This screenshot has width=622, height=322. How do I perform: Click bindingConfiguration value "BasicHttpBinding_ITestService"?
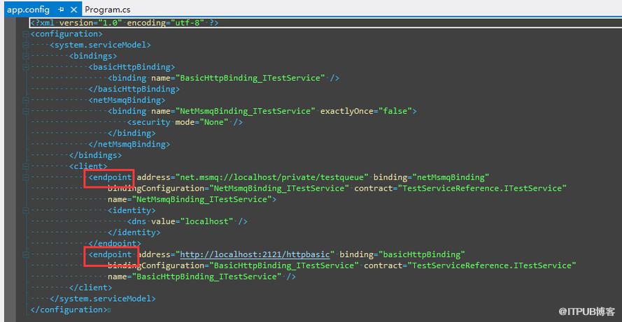tap(284, 265)
